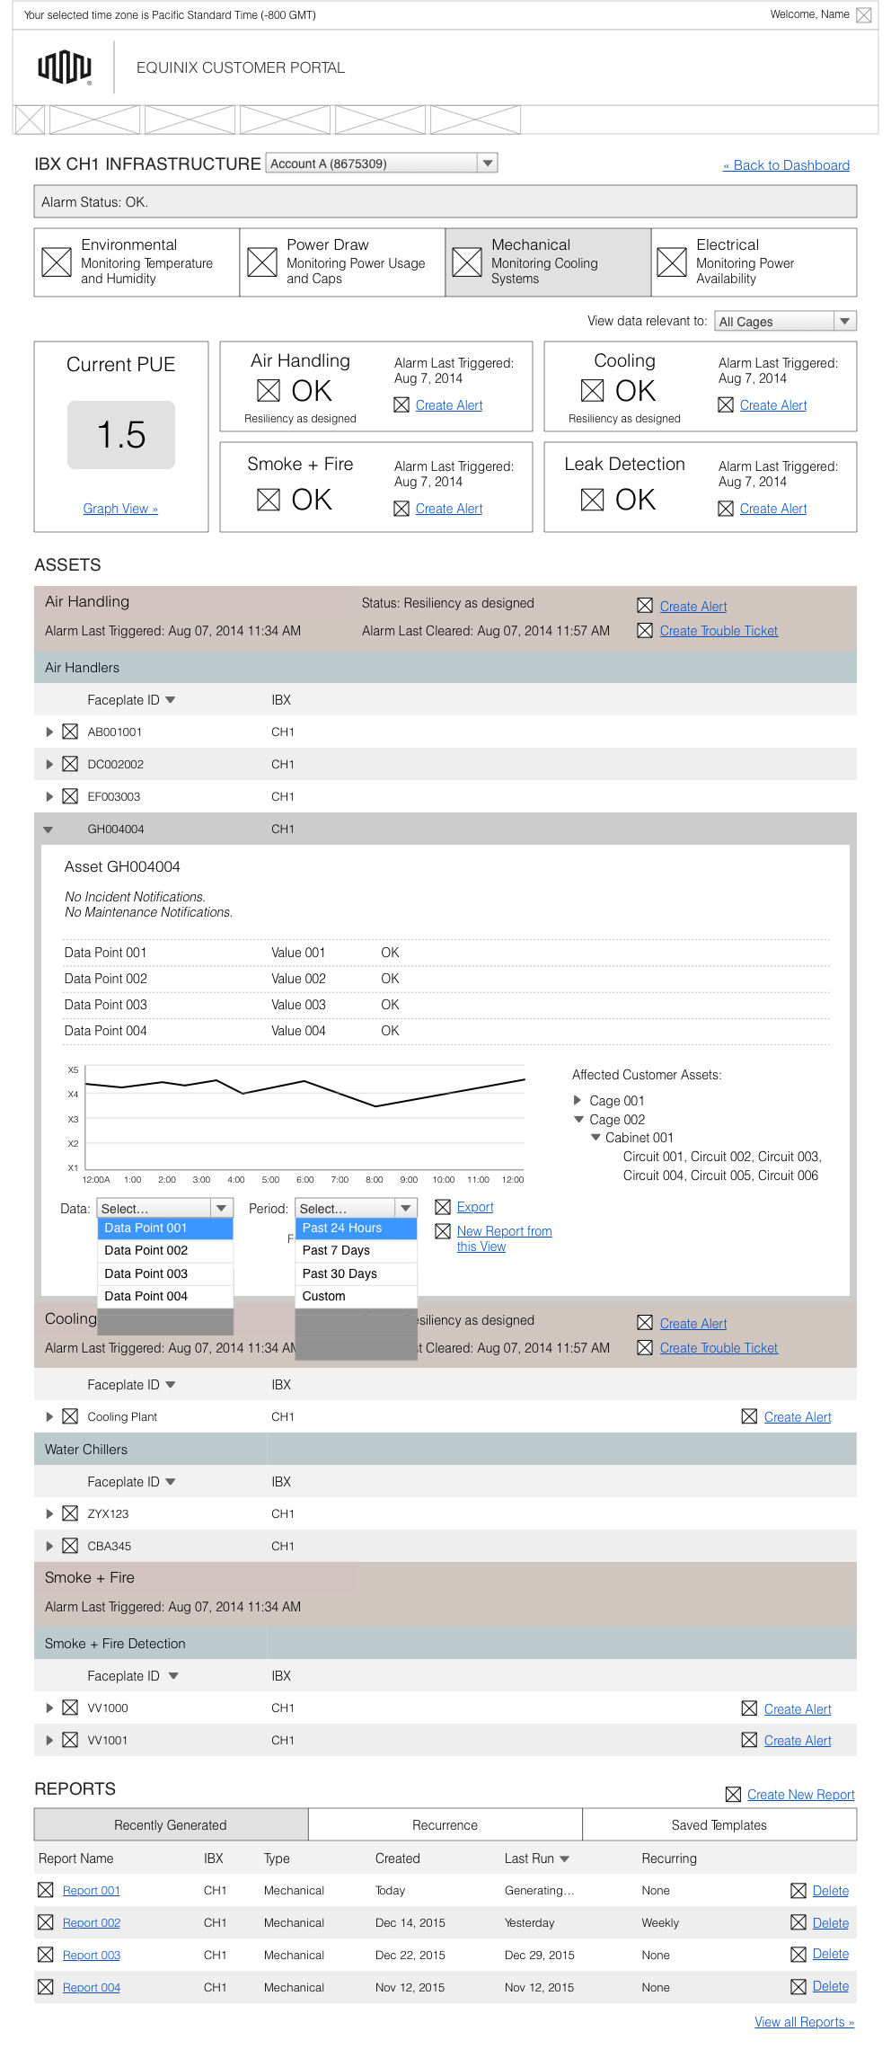Collapse Cage 002 in Affected Customer Assets
Viewport: 891px width, 2067px height.
pyautogui.click(x=578, y=1119)
